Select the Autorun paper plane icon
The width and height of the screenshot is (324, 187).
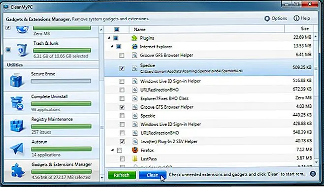pyautogui.click(x=17, y=148)
